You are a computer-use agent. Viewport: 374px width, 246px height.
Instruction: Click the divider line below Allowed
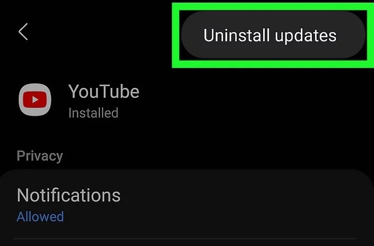(x=185, y=238)
